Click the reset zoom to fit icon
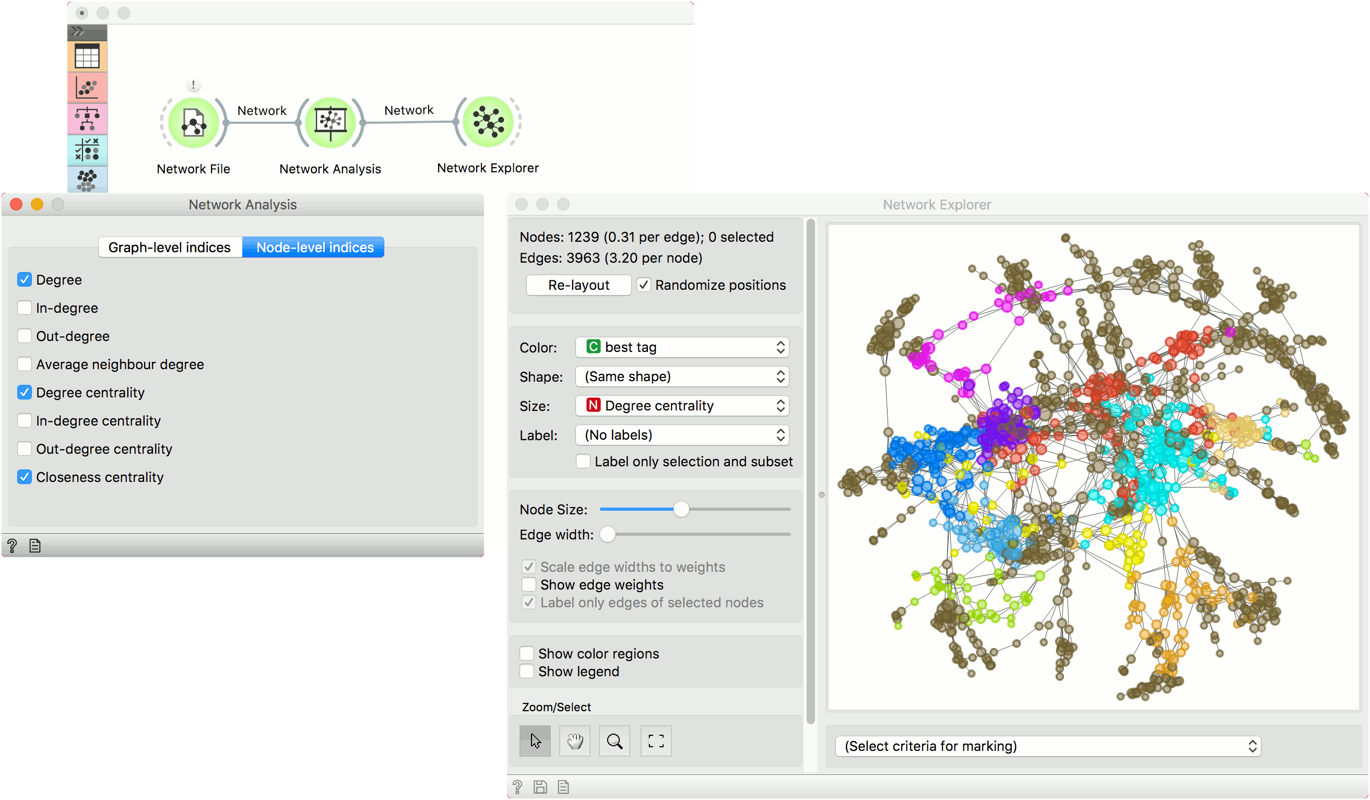The height and width of the screenshot is (800, 1370). point(656,740)
